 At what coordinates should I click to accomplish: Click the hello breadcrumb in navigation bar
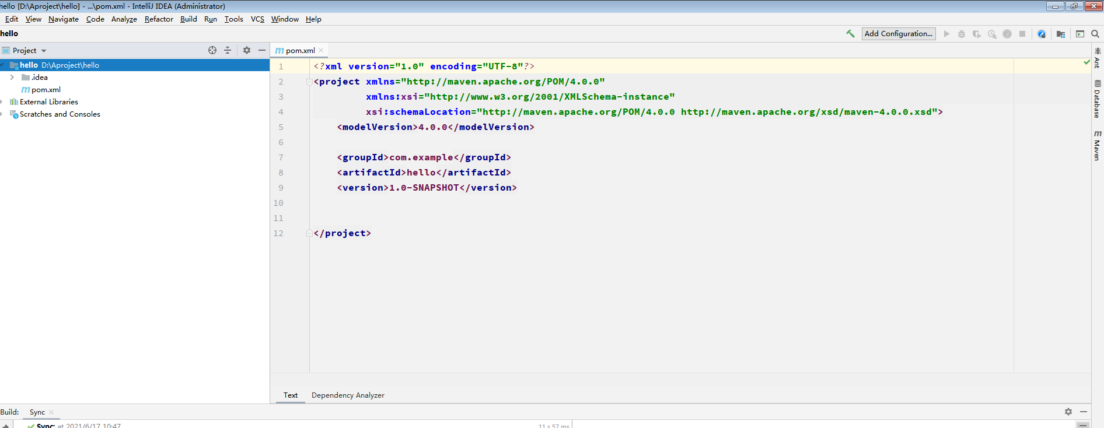click(x=9, y=33)
